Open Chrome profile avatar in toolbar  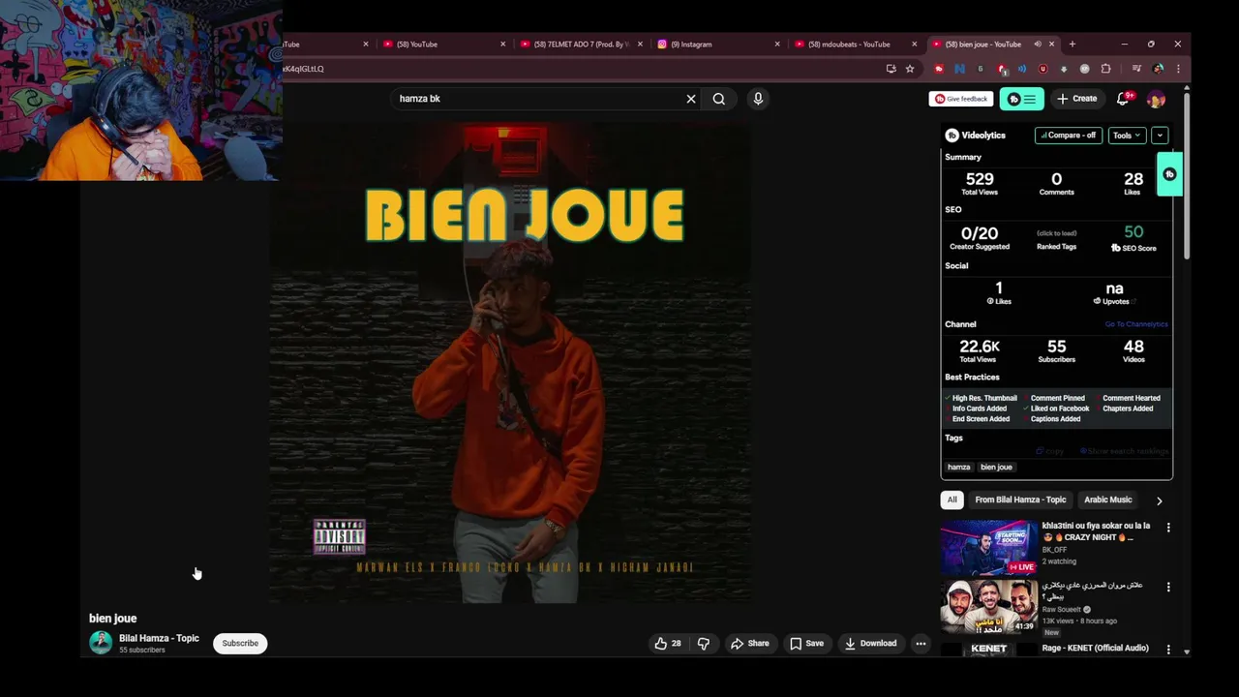[x=1159, y=69]
